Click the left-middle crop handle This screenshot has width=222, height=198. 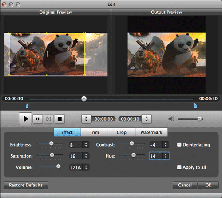coord(10,54)
